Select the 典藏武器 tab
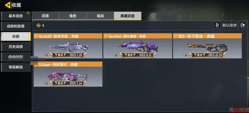Viewport: 249px width, 113px height. 128,16
